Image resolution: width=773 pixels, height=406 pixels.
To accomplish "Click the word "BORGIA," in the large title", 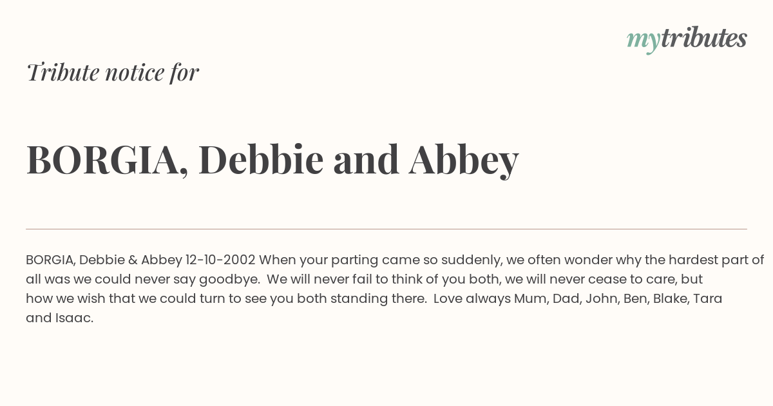I will [108, 160].
